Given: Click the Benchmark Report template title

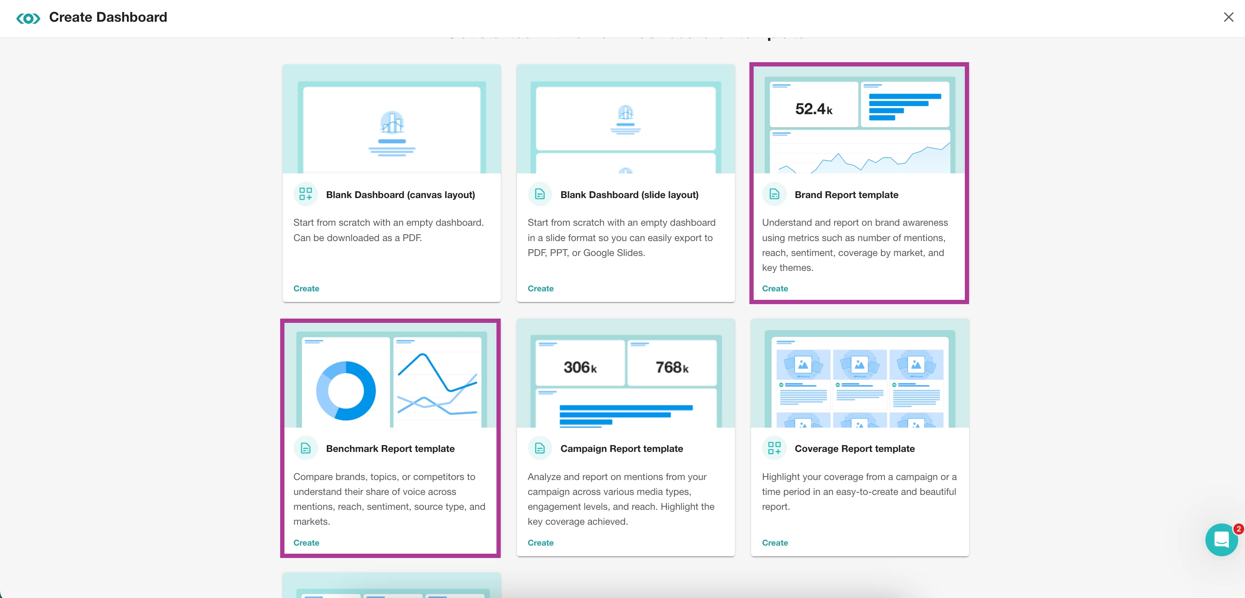Looking at the screenshot, I should click(390, 448).
